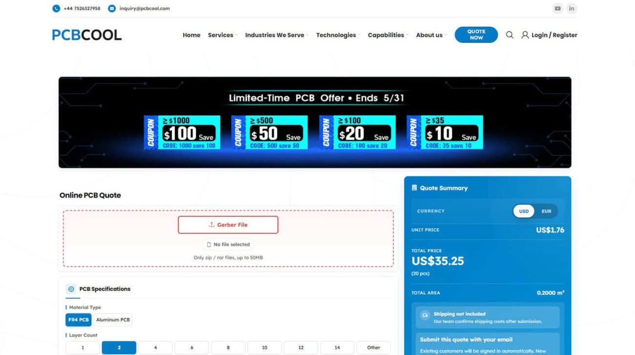Viewport: 635px width, 355px height.
Task: Select FR4 PCB material type
Action: tap(78, 320)
